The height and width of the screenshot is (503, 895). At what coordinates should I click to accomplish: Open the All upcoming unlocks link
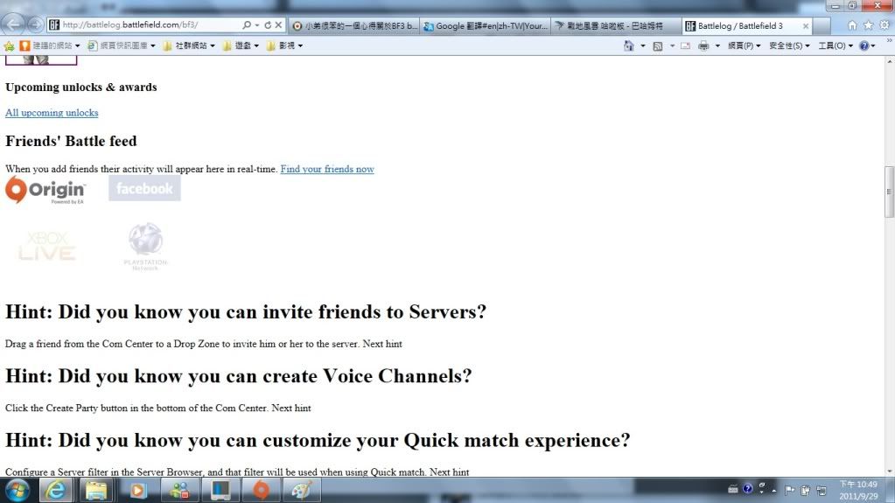tap(52, 113)
